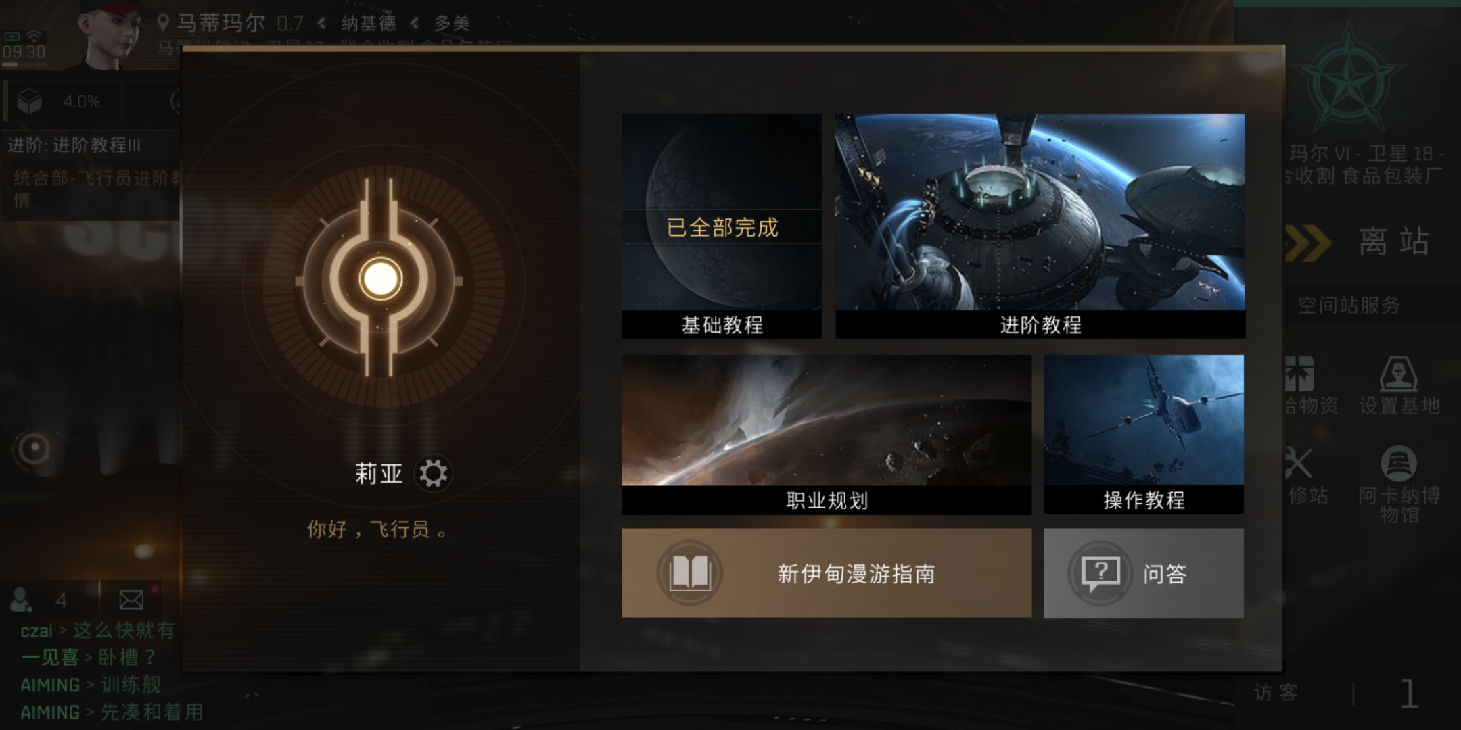Screen dimensions: 1461x730
Task: Open the 操作教程 tile
Action: point(1144,435)
